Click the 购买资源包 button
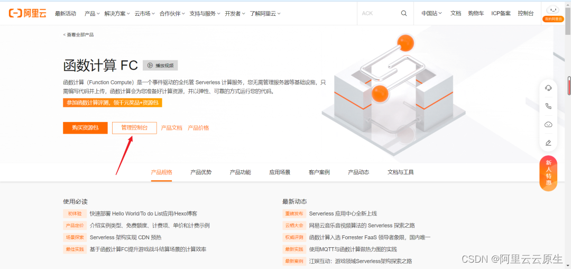The height and width of the screenshot is (269, 571). 85,128
